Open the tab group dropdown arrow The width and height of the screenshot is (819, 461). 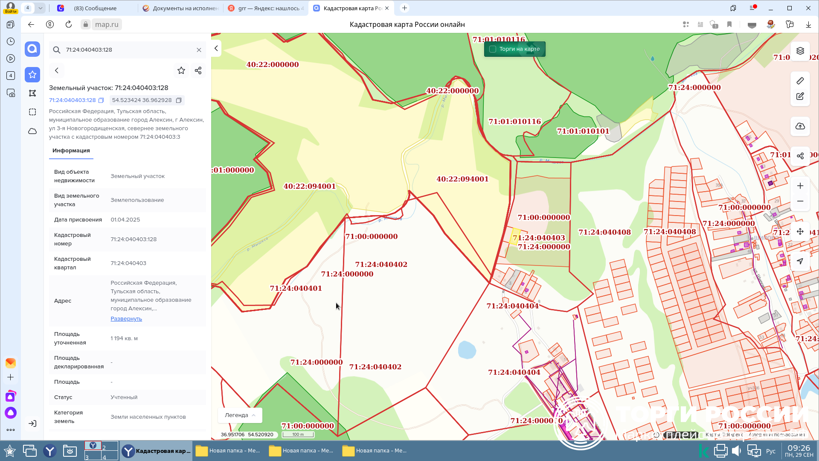click(x=40, y=8)
